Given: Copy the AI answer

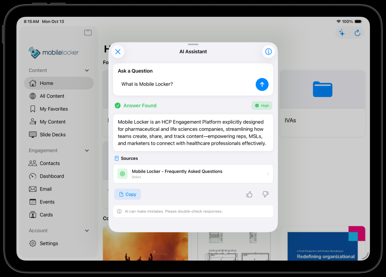Looking at the screenshot, I should [127, 194].
